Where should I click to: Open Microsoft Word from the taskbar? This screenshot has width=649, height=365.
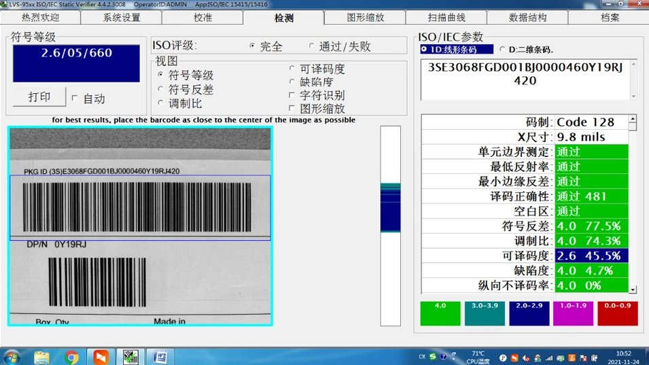(x=160, y=357)
